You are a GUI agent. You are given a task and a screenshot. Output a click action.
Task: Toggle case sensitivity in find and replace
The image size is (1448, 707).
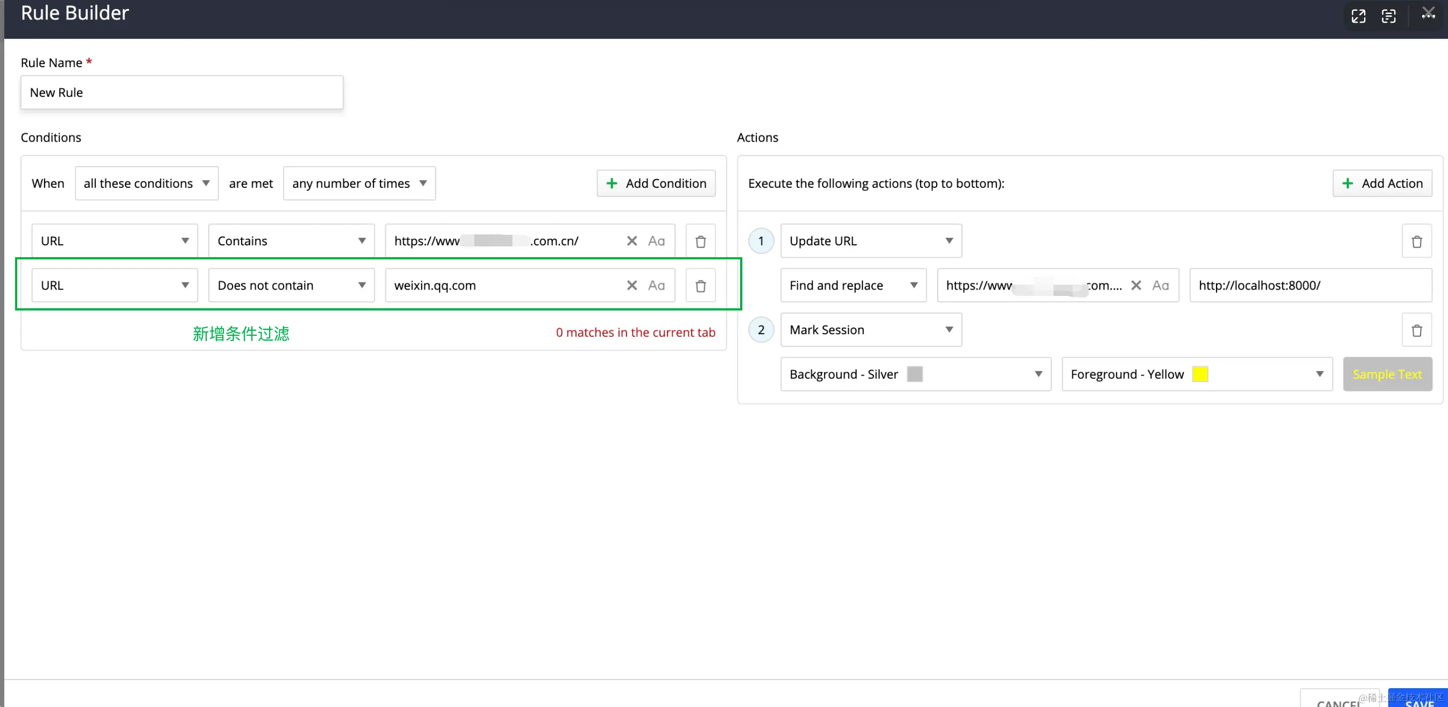tap(1160, 286)
